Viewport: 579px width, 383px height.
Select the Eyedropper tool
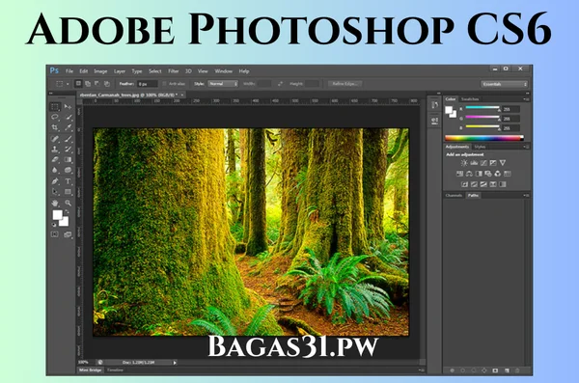coord(68,127)
